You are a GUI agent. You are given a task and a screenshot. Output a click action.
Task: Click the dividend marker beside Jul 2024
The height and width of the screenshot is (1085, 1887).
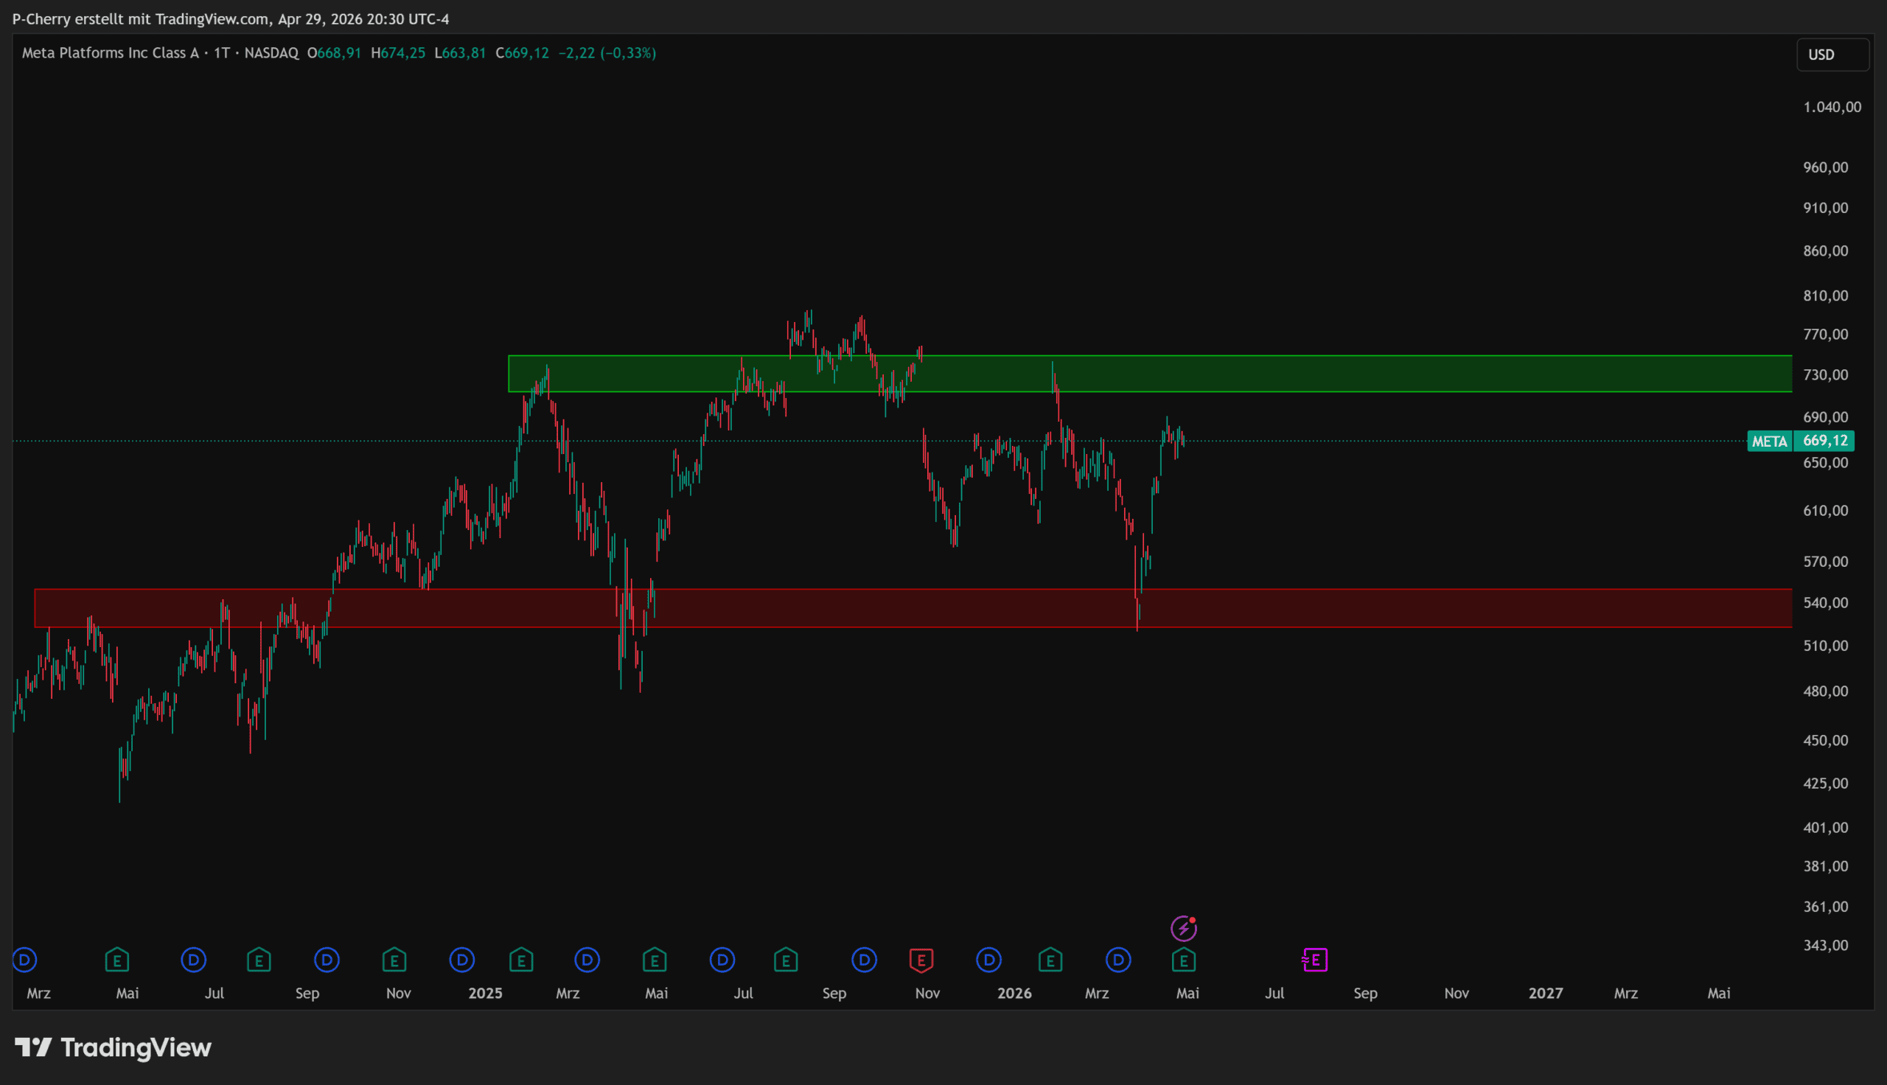pyautogui.click(x=194, y=960)
